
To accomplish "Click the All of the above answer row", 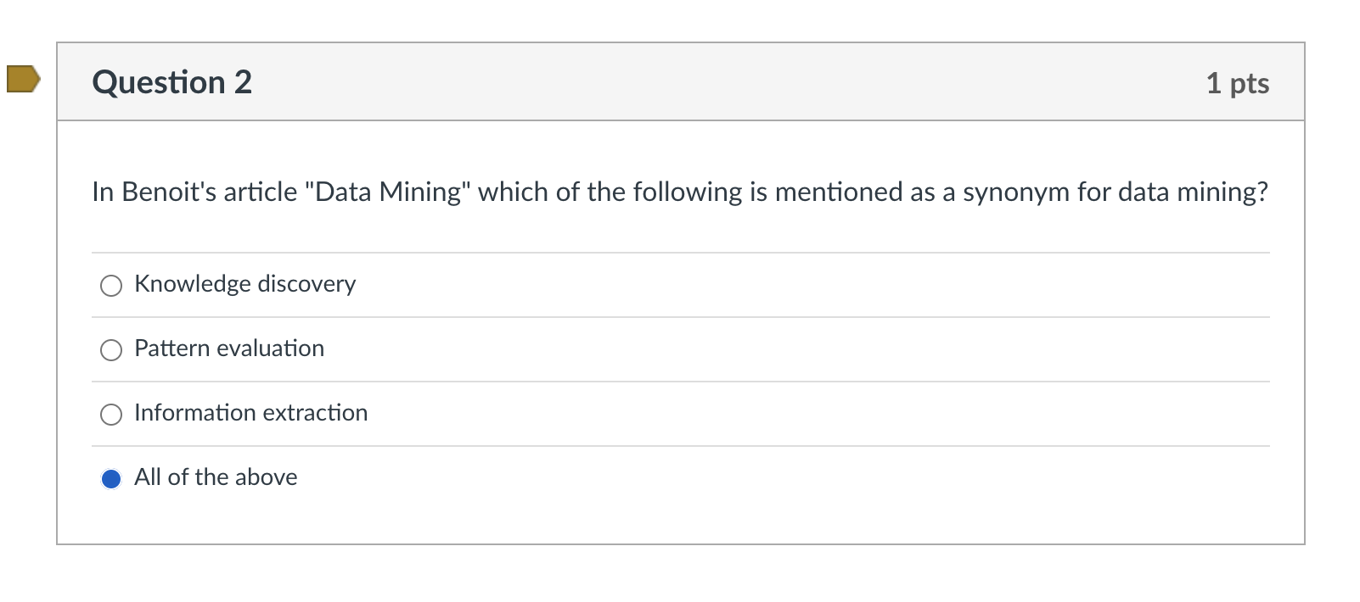I will pyautogui.click(x=681, y=478).
